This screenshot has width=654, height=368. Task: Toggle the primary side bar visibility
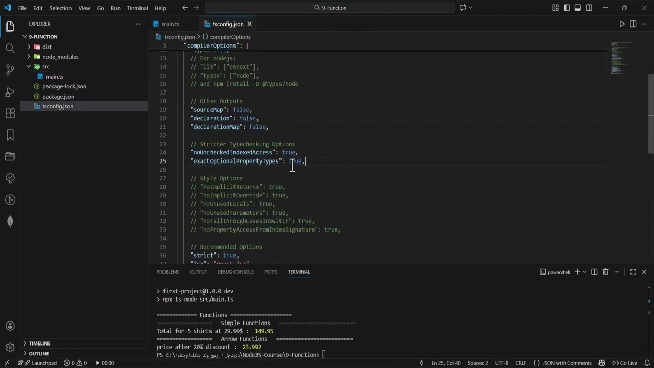coord(567,8)
